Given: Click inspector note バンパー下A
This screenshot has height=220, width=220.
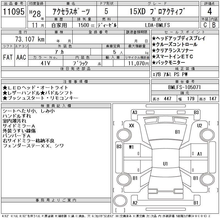Looking at the screenshot, I should 16,136.
